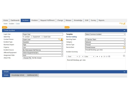Open the Incident Source dropdown

click(43, 50)
